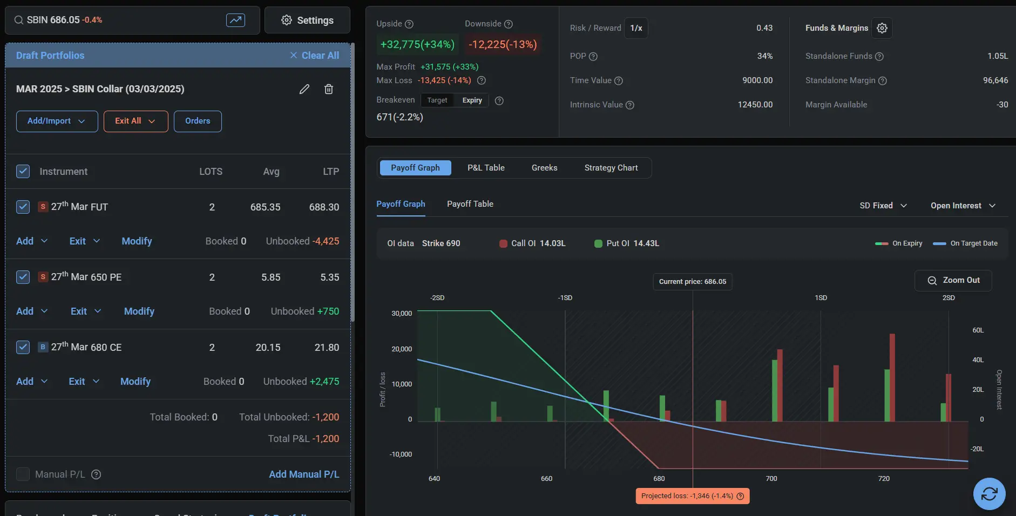Open the Payoff Table sub-tab
1016x516 pixels.
coord(470,204)
